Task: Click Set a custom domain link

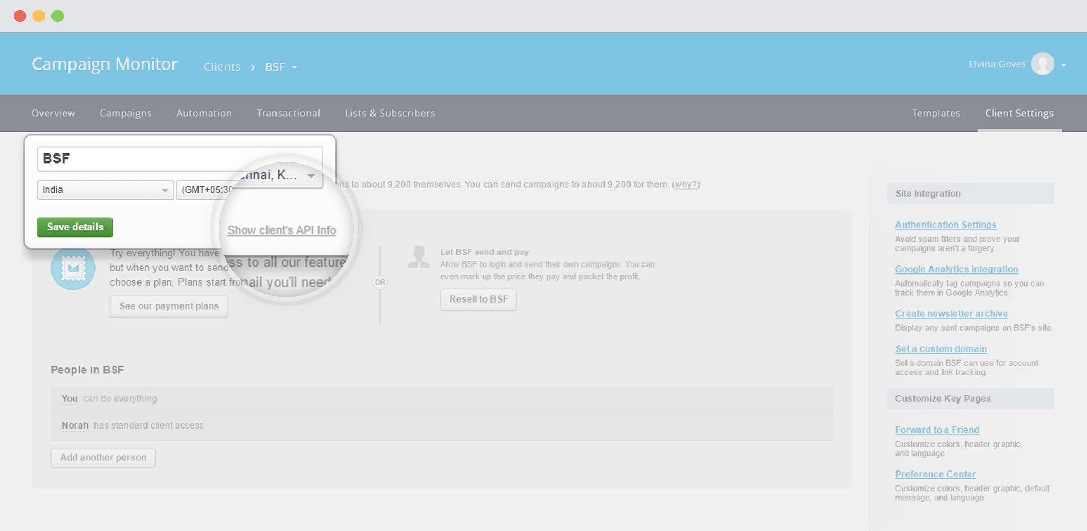Action: point(941,349)
